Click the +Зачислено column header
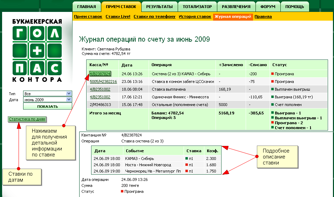The height and width of the screenshot is (197, 334). tap(231, 65)
